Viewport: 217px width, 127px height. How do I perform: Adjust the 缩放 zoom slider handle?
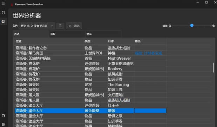click(x=192, y=26)
